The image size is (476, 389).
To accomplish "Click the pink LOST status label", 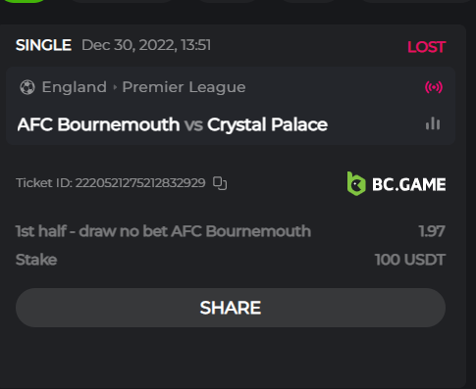I will [x=426, y=47].
